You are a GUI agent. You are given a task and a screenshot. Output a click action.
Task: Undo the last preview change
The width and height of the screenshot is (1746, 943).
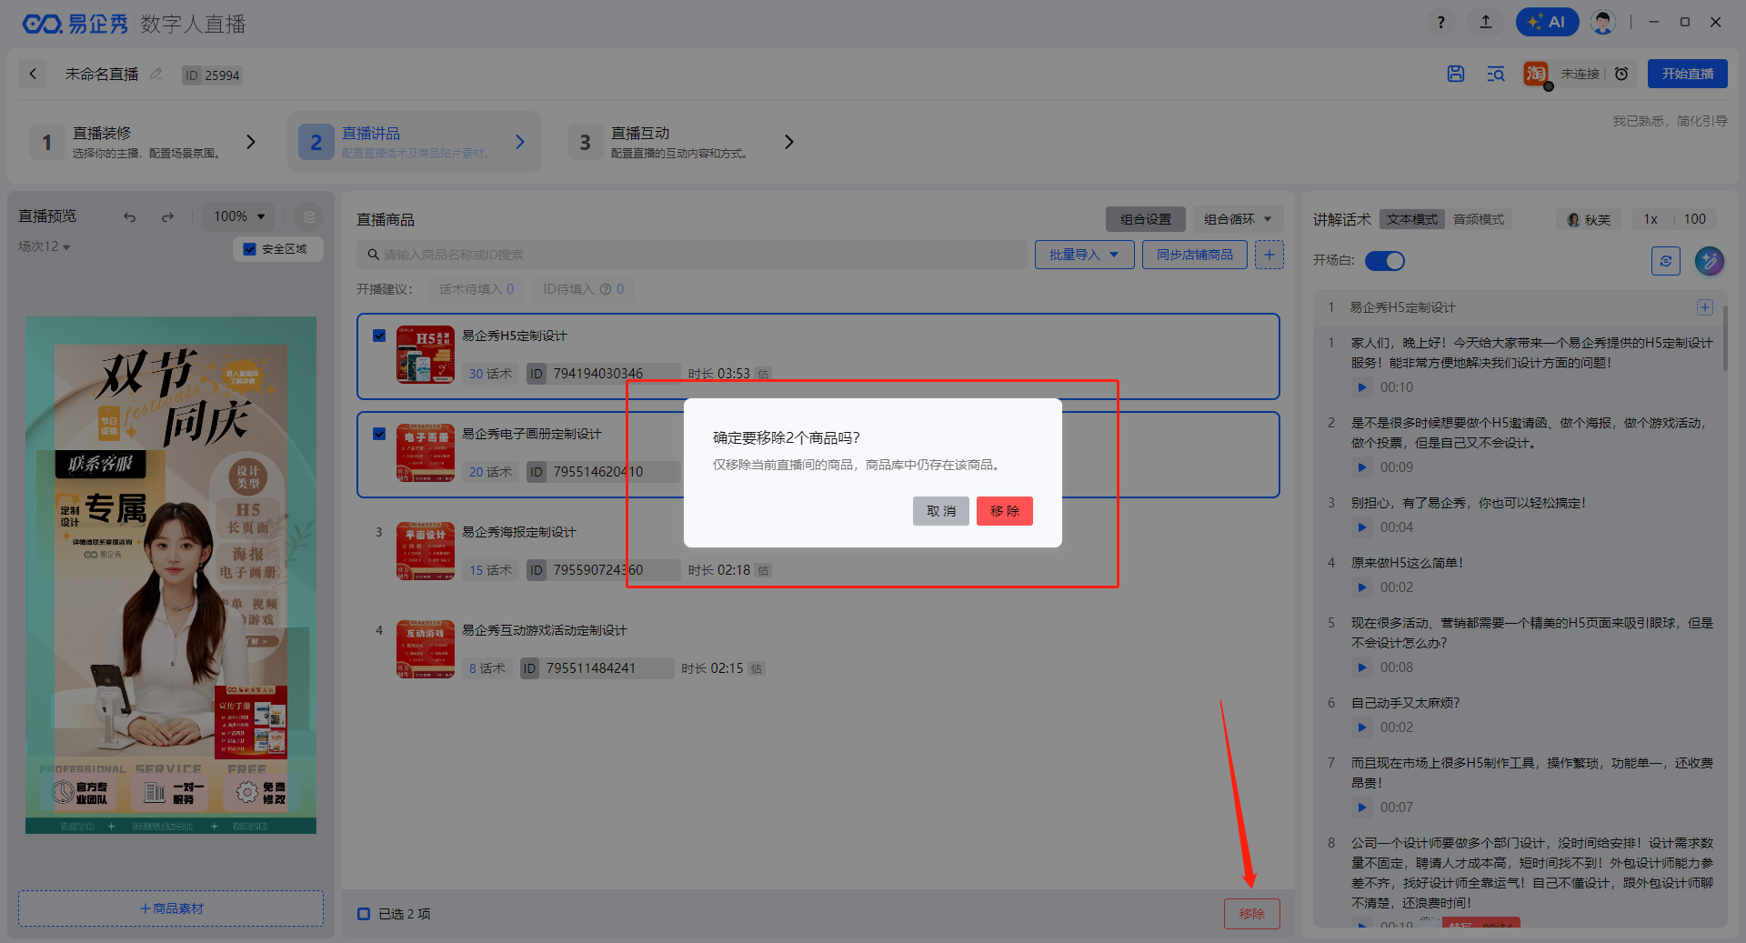[129, 217]
